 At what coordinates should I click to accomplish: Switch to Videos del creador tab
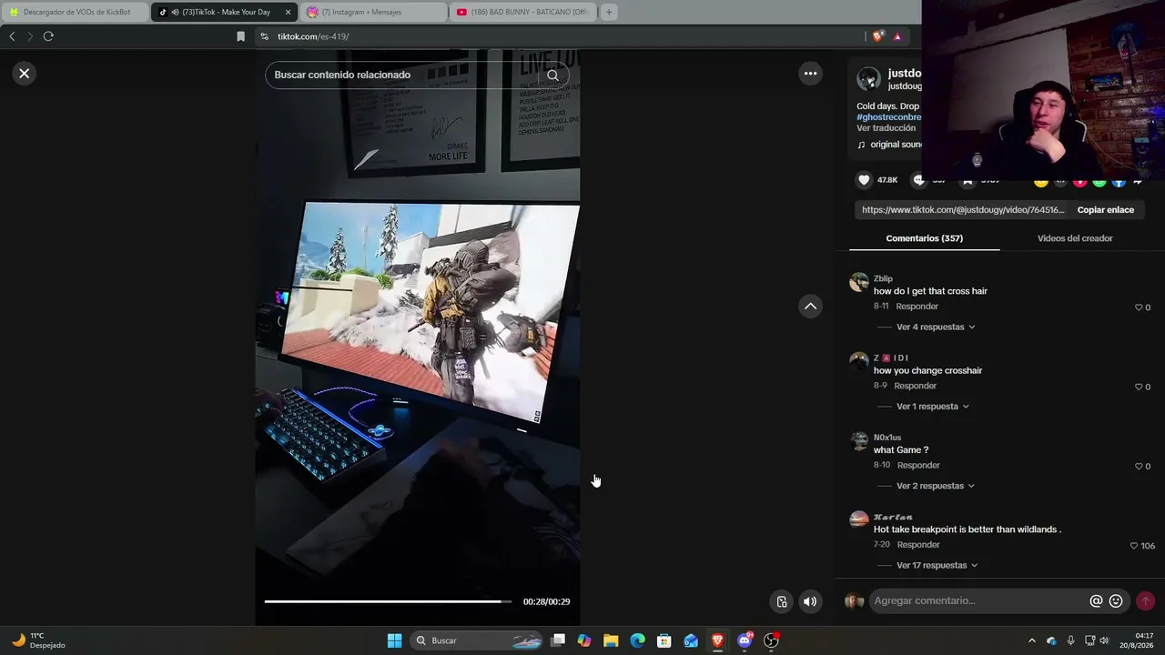point(1075,238)
